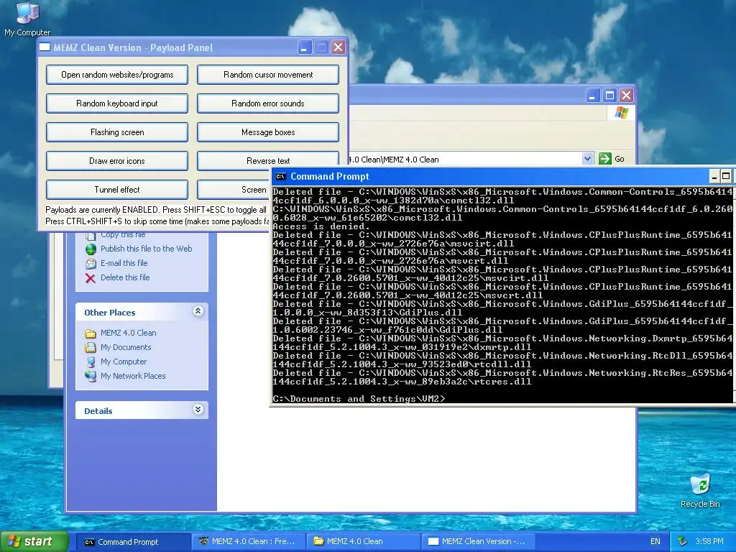
Task: Close the MEMZ Payload Panel window
Action: click(338, 47)
